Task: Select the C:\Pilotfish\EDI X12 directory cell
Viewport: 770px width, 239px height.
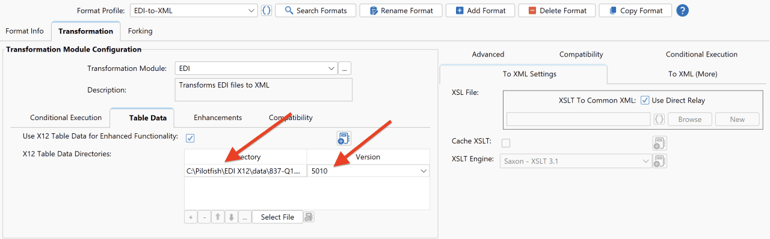Action: [245, 171]
